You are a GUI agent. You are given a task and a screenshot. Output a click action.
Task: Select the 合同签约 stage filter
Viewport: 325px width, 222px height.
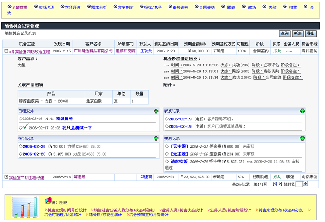207,7
